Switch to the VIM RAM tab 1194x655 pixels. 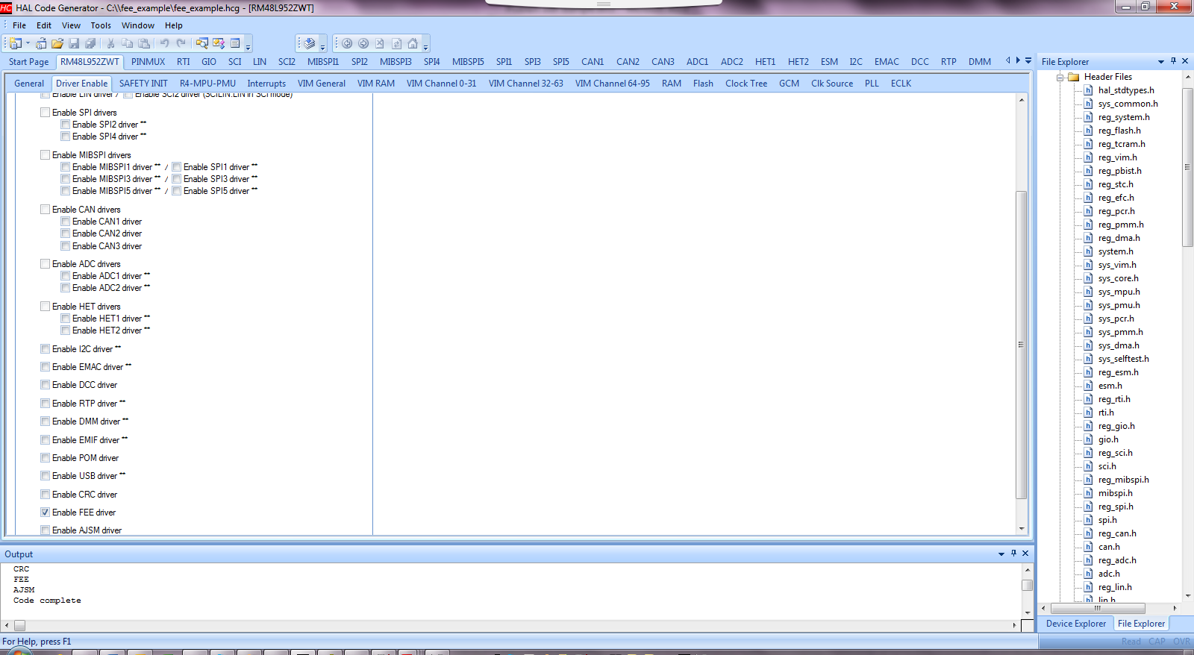tap(376, 84)
